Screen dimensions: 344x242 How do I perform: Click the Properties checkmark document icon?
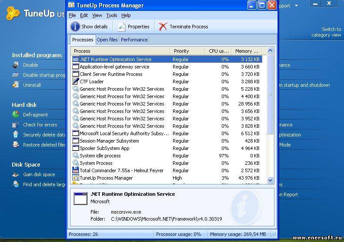tap(121, 27)
